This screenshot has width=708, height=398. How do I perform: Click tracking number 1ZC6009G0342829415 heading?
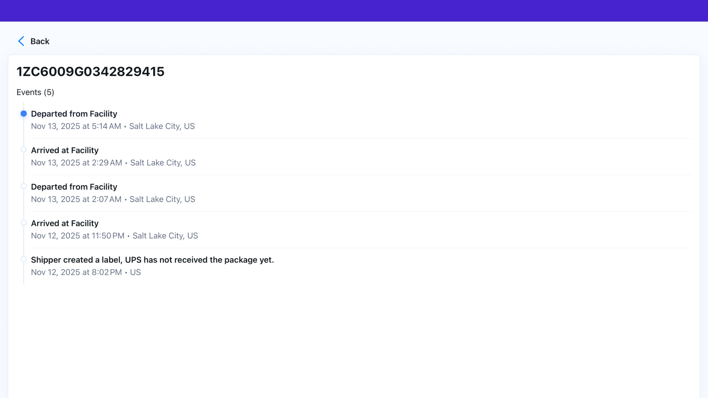[x=90, y=71]
